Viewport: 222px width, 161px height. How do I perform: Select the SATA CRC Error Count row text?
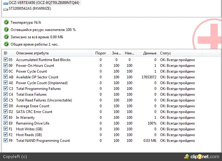34,112
